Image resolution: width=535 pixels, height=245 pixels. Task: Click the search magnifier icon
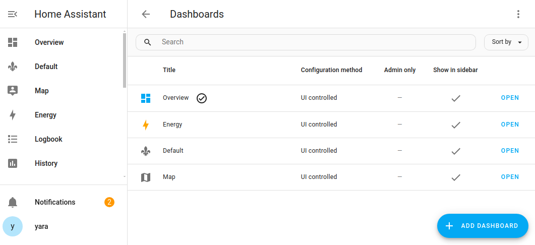147,42
